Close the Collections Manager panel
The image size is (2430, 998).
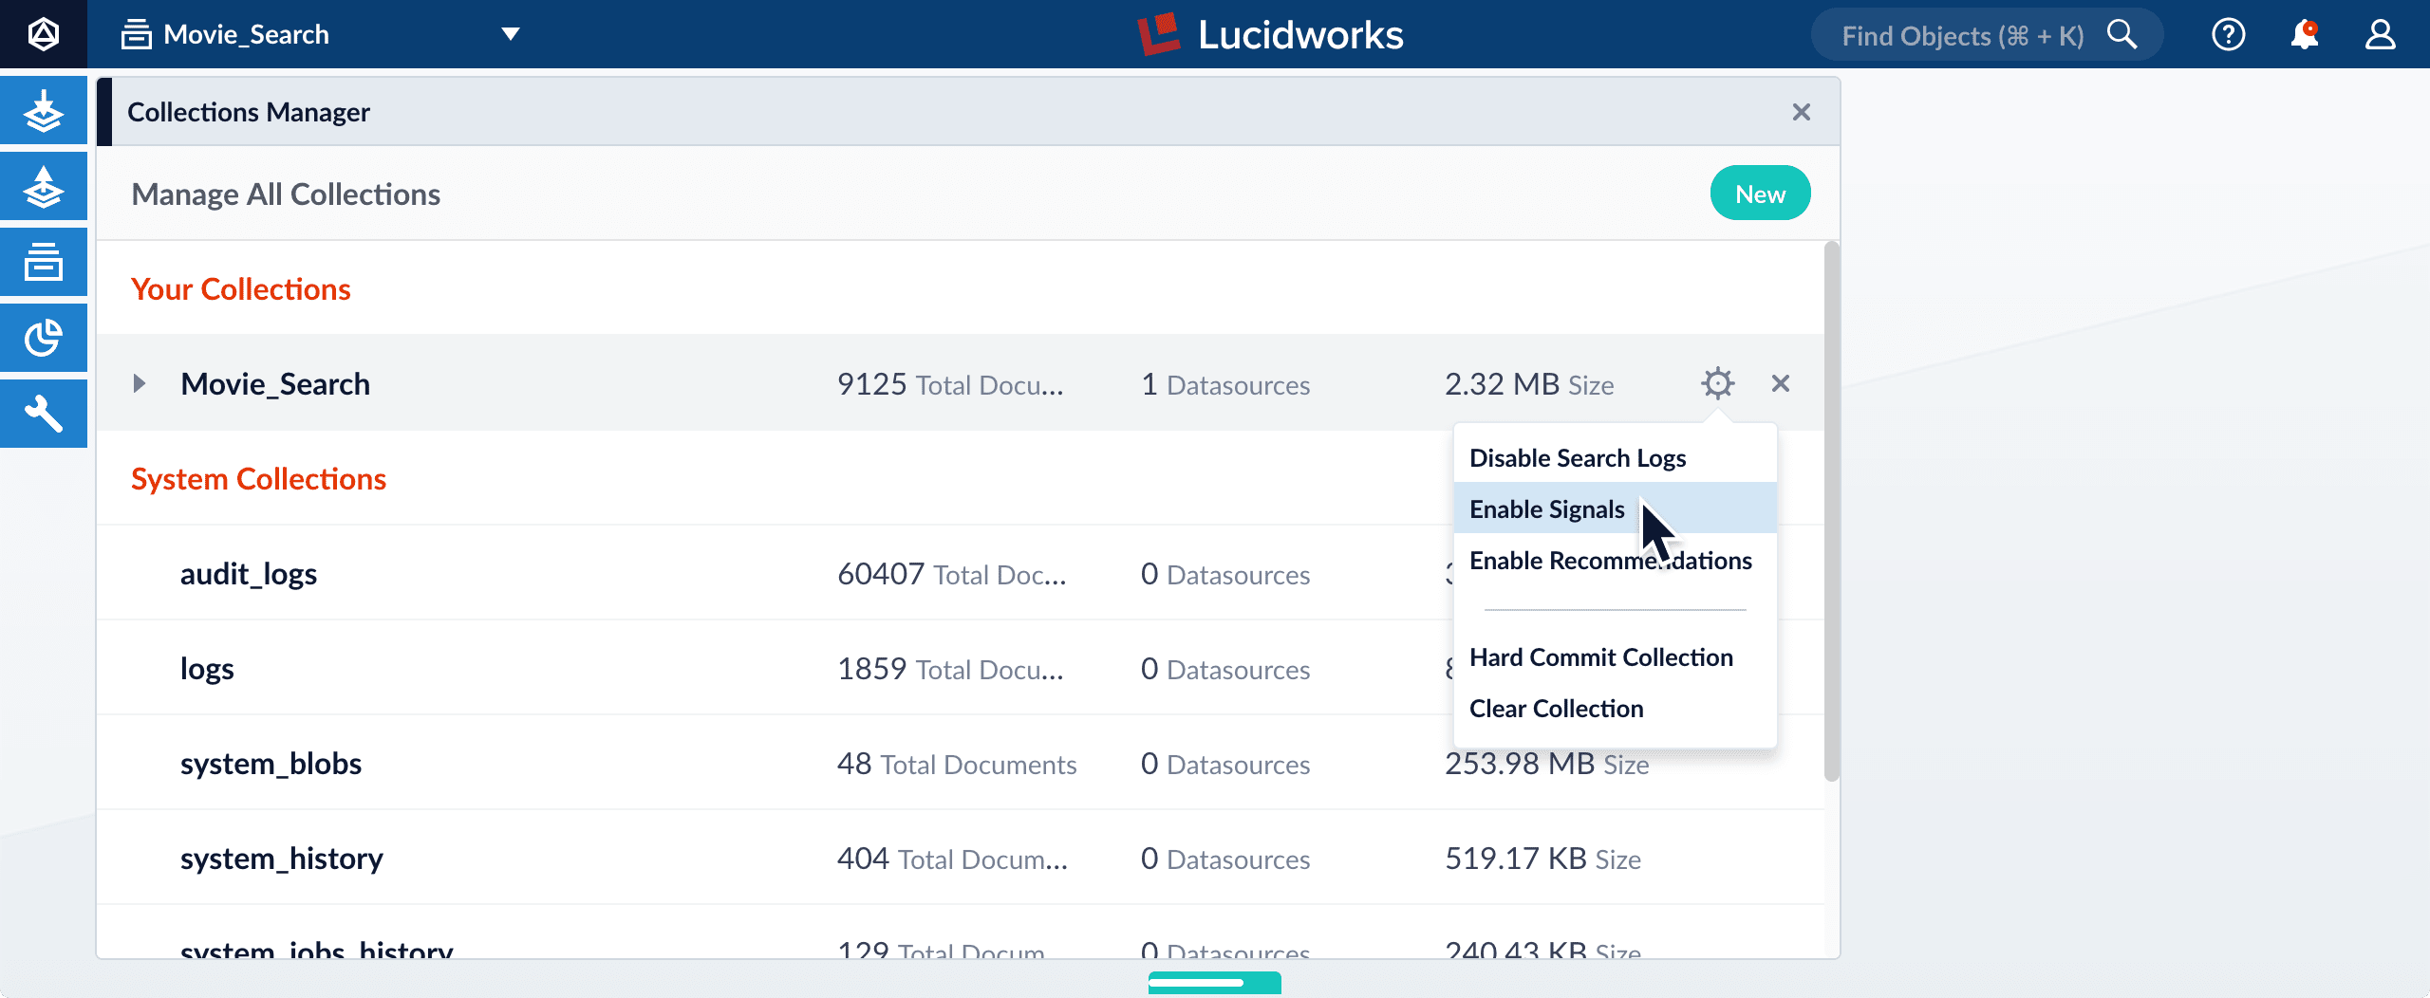[1802, 112]
